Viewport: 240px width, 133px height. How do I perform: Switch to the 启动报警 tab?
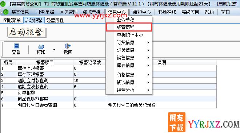[34, 20]
